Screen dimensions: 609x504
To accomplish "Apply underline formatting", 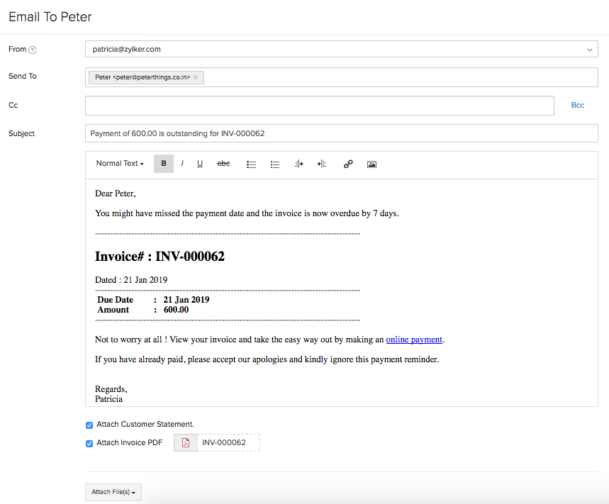I will pyautogui.click(x=199, y=163).
